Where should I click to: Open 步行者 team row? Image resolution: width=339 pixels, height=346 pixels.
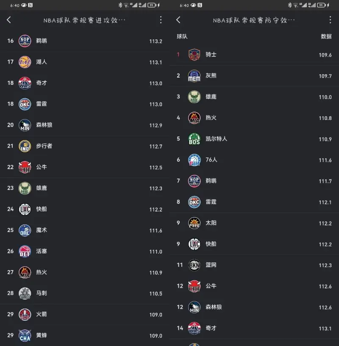tap(85, 146)
